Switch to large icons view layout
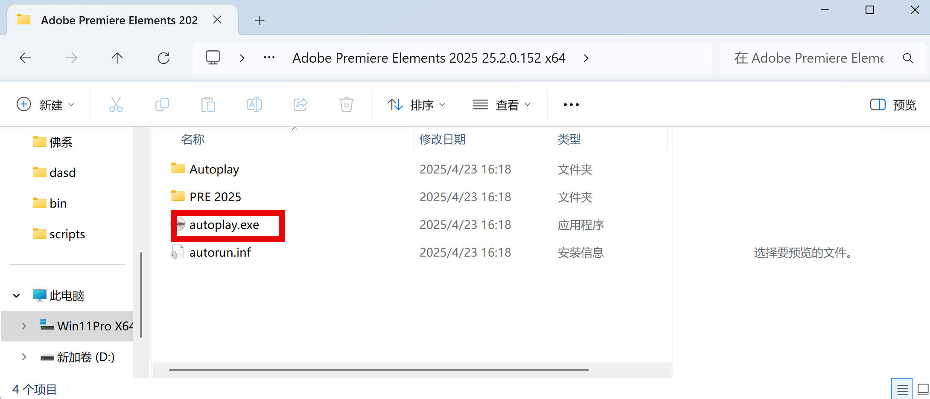Screen dimensions: 930x399 click(x=923, y=389)
